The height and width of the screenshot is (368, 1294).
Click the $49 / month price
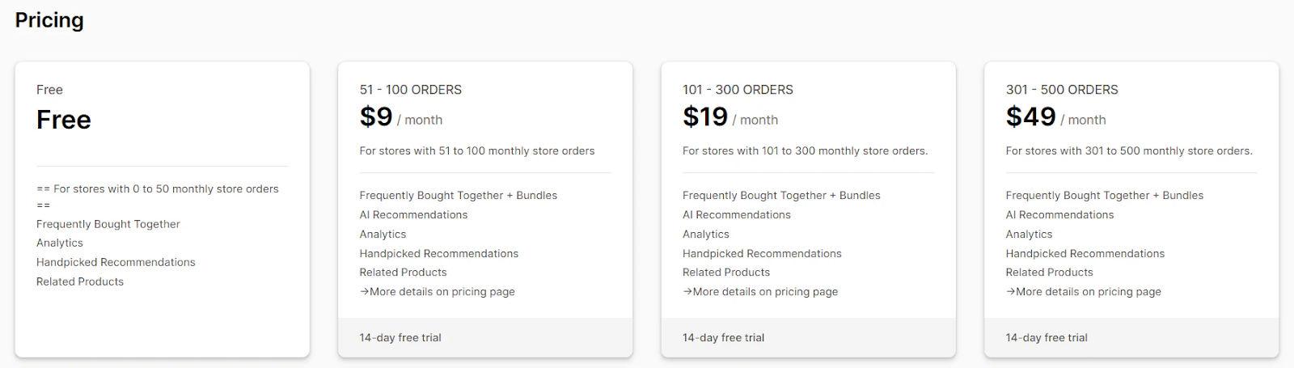tap(1055, 117)
